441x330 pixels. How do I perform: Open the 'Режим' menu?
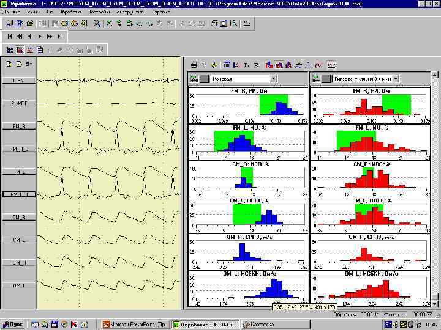click(x=32, y=12)
